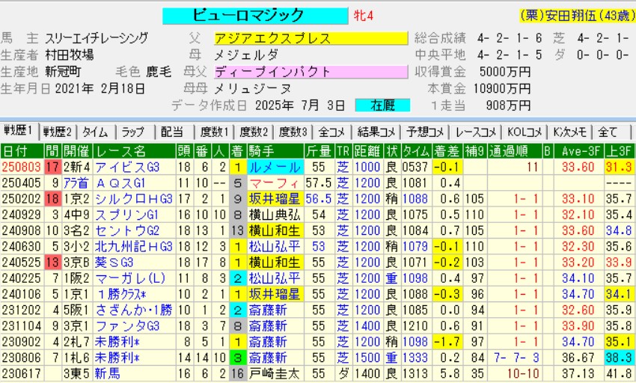Click the yellow sire アジアエクスプレス field
Screen dimensions: 636x383
pos(310,38)
